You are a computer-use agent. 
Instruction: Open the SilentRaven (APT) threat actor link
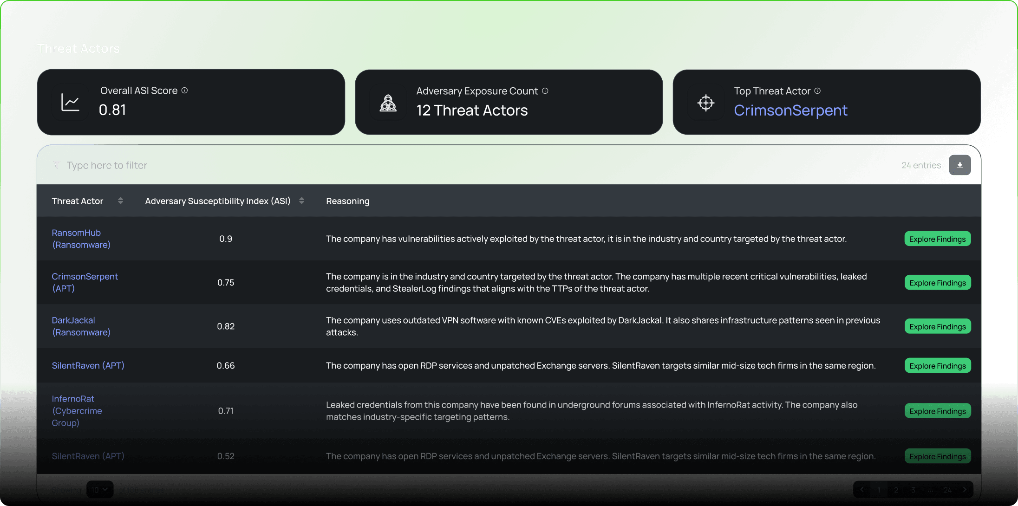pyautogui.click(x=88, y=365)
